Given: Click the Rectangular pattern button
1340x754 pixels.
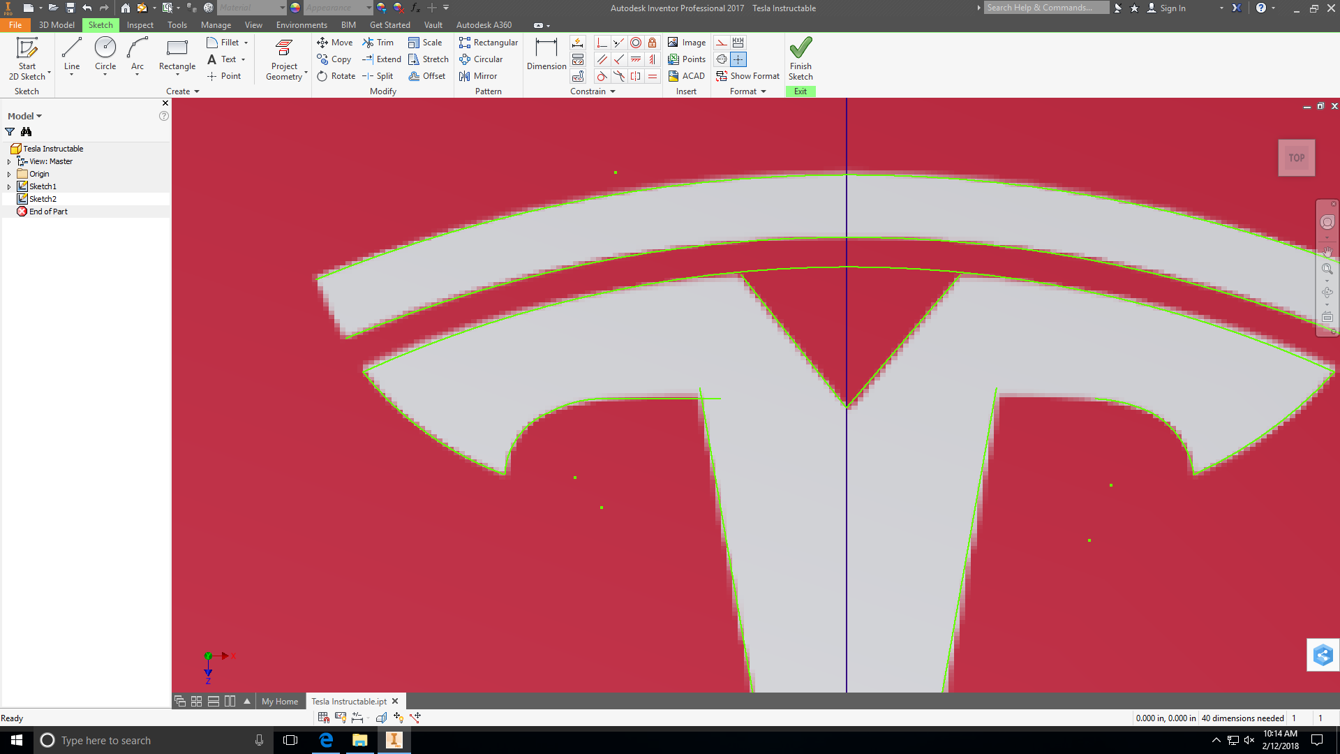Looking at the screenshot, I should click(489, 43).
